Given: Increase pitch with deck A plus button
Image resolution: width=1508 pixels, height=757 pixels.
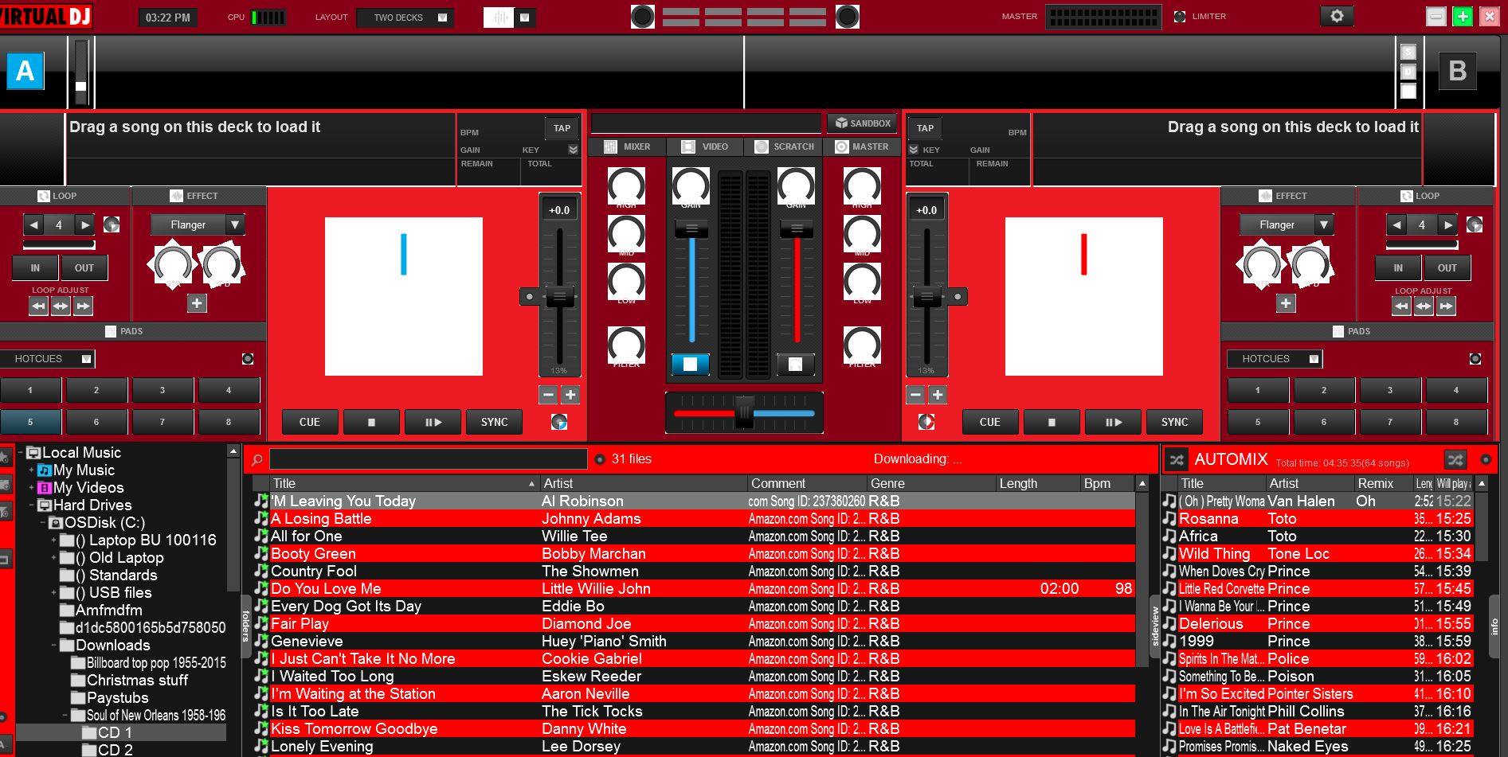Looking at the screenshot, I should coord(570,395).
